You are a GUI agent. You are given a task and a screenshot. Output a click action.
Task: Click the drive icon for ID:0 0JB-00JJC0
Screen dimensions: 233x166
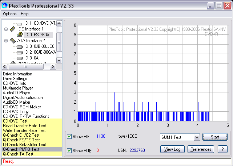(20, 47)
